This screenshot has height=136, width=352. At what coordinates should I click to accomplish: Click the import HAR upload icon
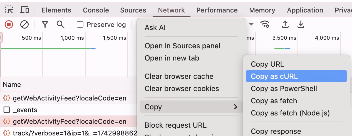pos(285,24)
